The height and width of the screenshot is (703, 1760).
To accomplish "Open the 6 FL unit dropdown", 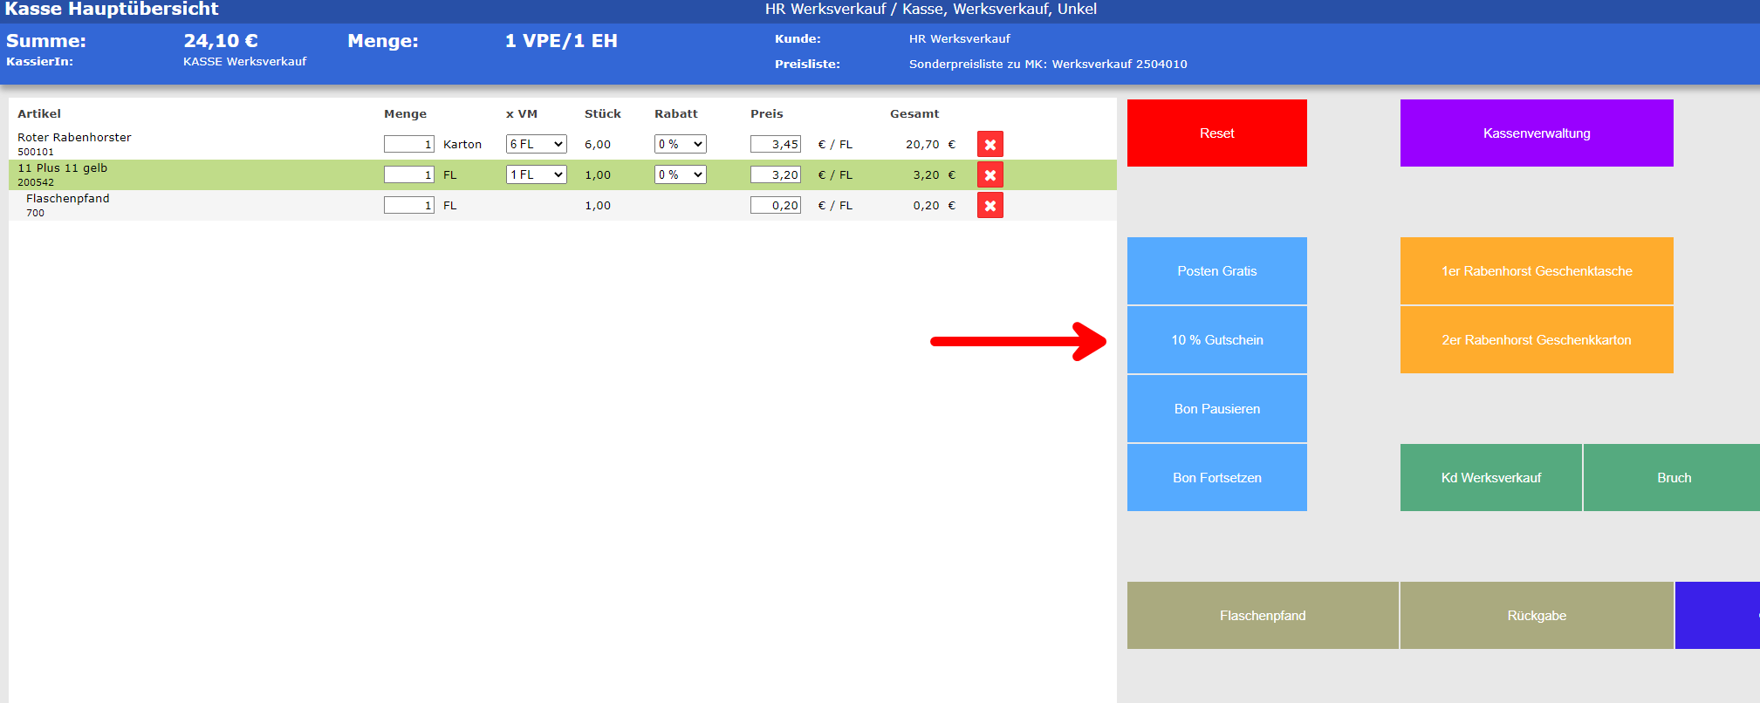I will (x=536, y=145).
